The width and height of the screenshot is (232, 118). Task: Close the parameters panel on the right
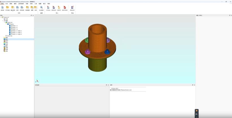pyautogui.click(x=231, y=15)
